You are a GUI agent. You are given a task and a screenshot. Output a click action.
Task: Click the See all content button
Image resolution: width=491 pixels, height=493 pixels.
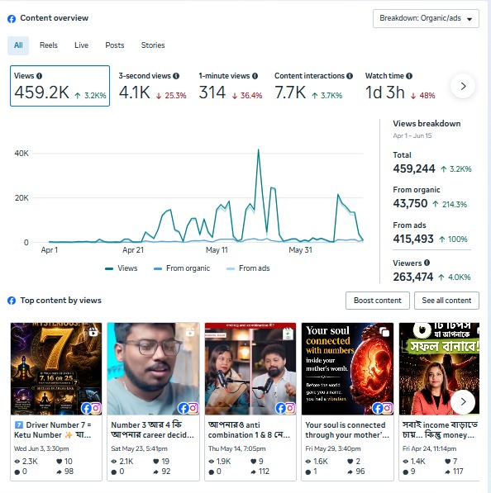(446, 301)
